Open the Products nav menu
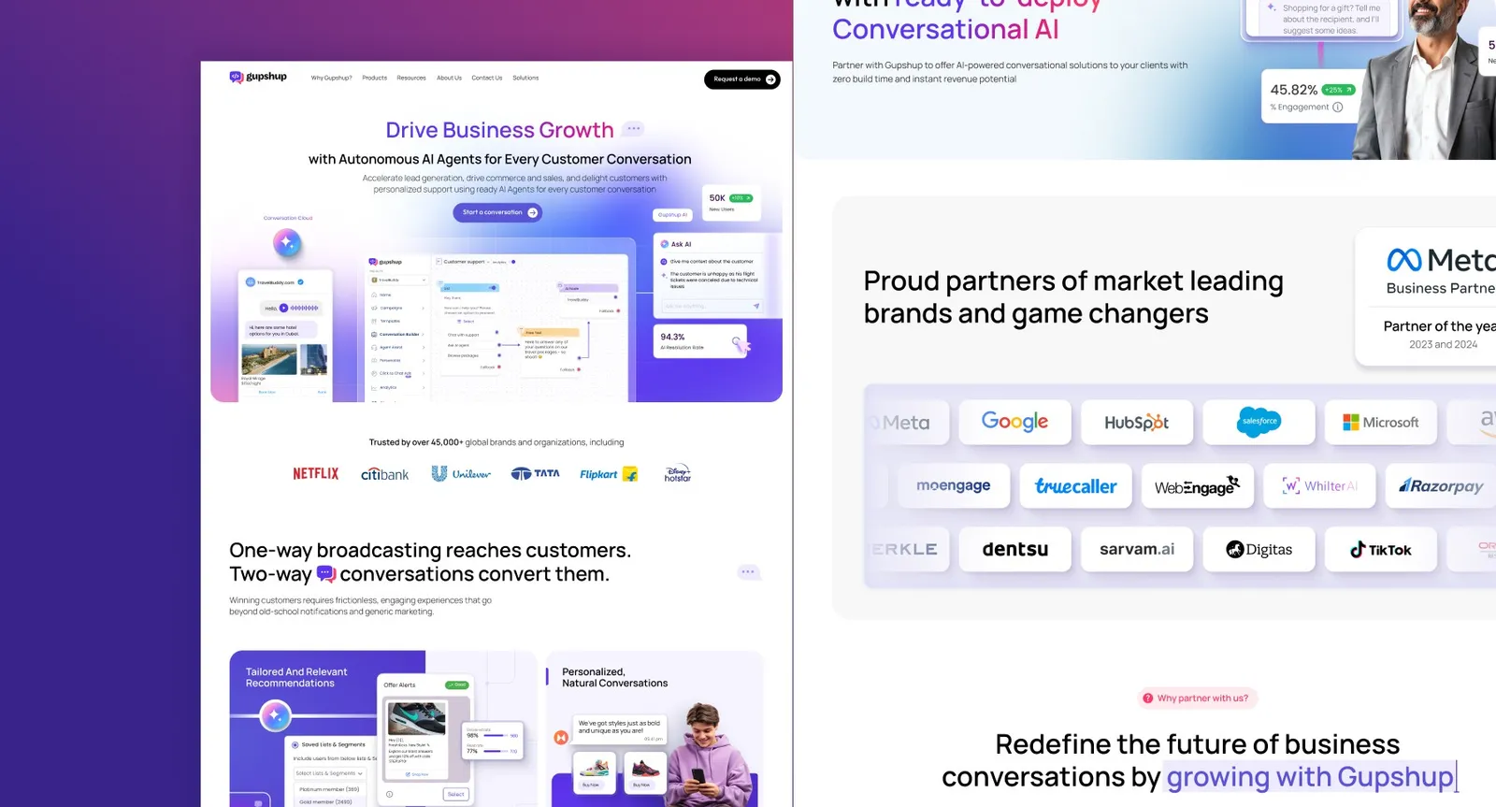This screenshot has width=1496, height=807. pyautogui.click(x=374, y=79)
